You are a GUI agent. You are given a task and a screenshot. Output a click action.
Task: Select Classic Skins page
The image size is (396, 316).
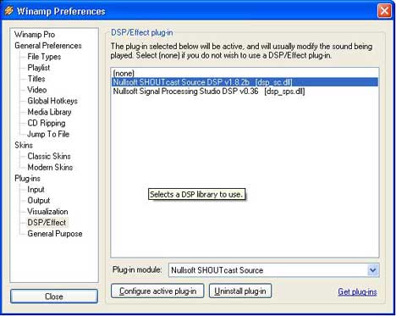(49, 156)
